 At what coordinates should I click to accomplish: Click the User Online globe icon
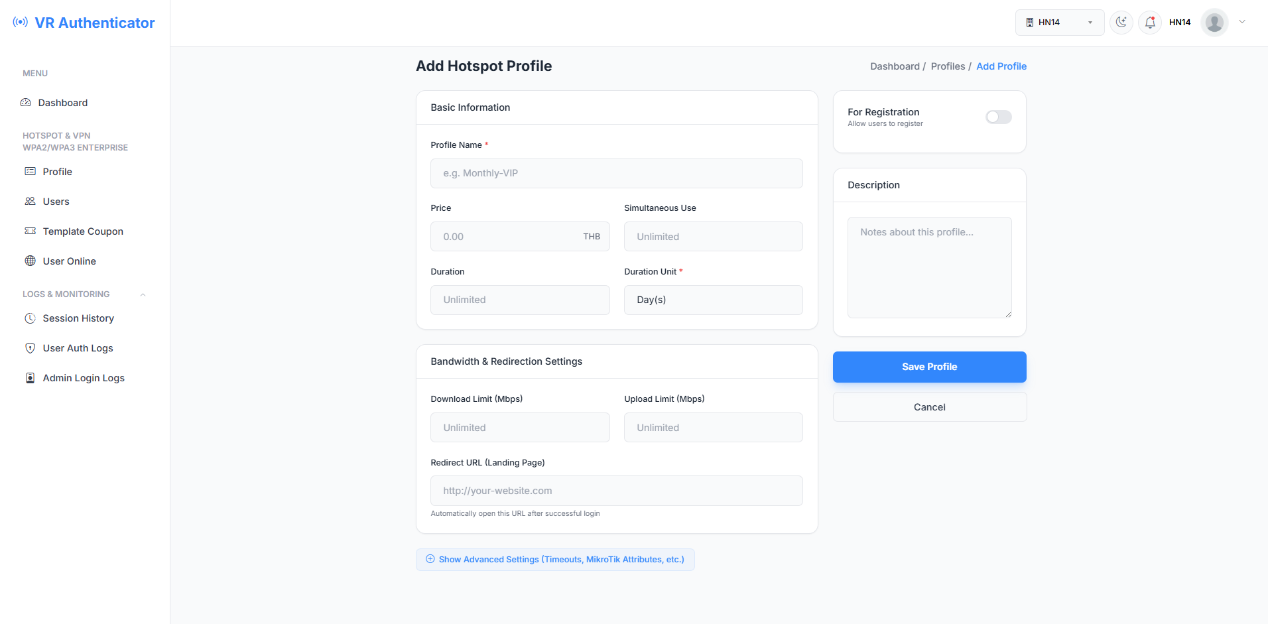coord(30,261)
